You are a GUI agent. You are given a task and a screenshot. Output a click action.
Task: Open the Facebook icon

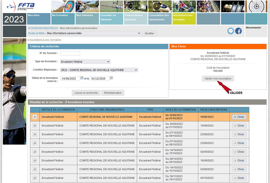[x=238, y=31]
